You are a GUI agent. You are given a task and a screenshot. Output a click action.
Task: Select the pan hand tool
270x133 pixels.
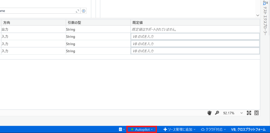(209, 113)
